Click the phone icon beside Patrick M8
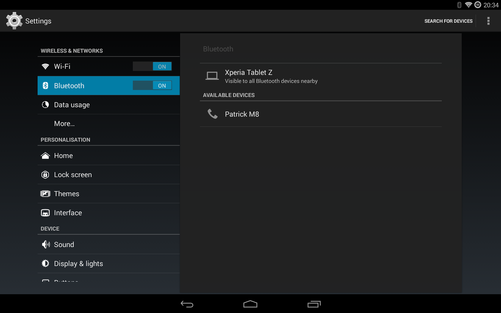This screenshot has width=501, height=313. pyautogui.click(x=213, y=114)
